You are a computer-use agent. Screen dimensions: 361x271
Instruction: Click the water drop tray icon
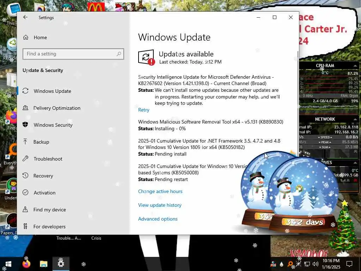point(281,264)
